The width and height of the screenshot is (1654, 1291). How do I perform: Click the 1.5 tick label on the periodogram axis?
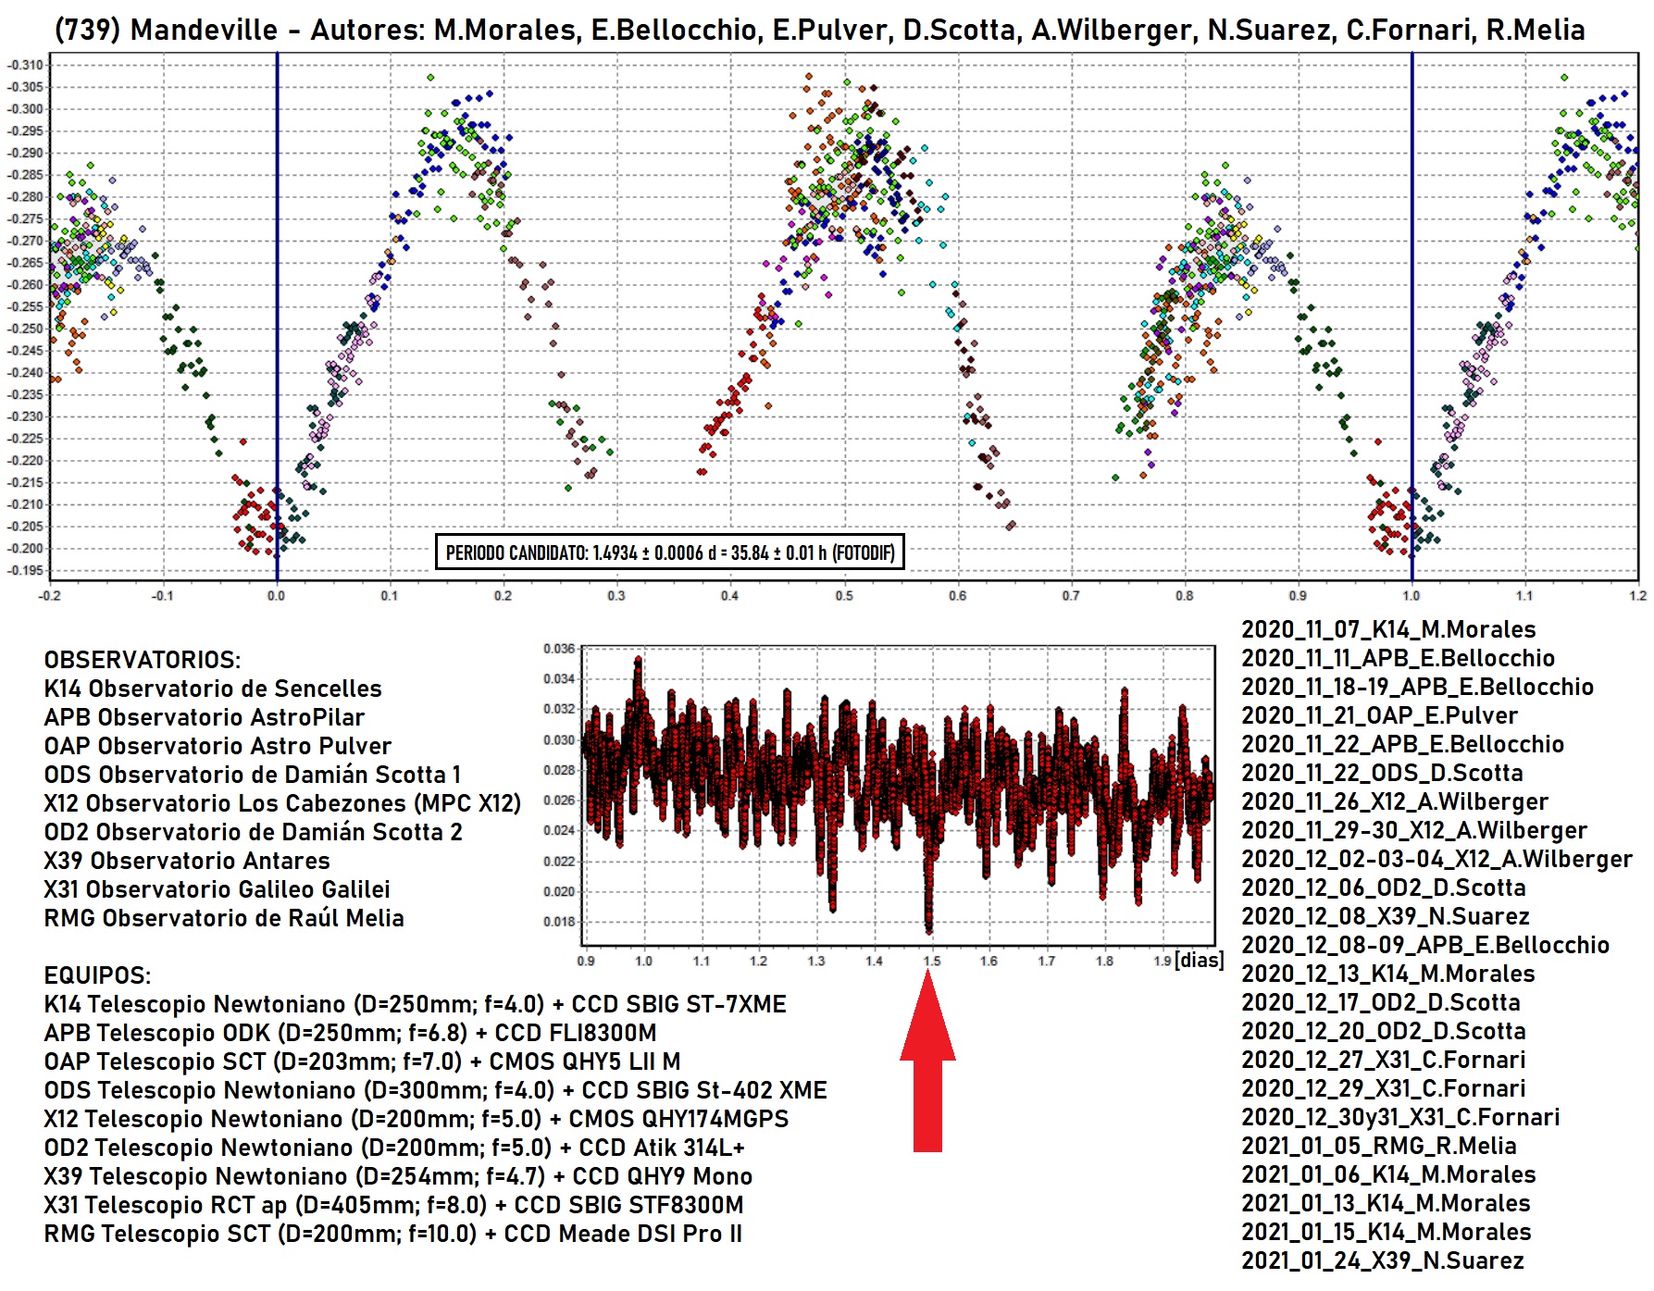point(931,961)
